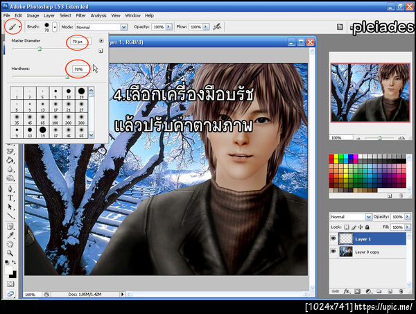The width and height of the screenshot is (416, 314).
Task: Click the link layers icon
Action: 336,291
